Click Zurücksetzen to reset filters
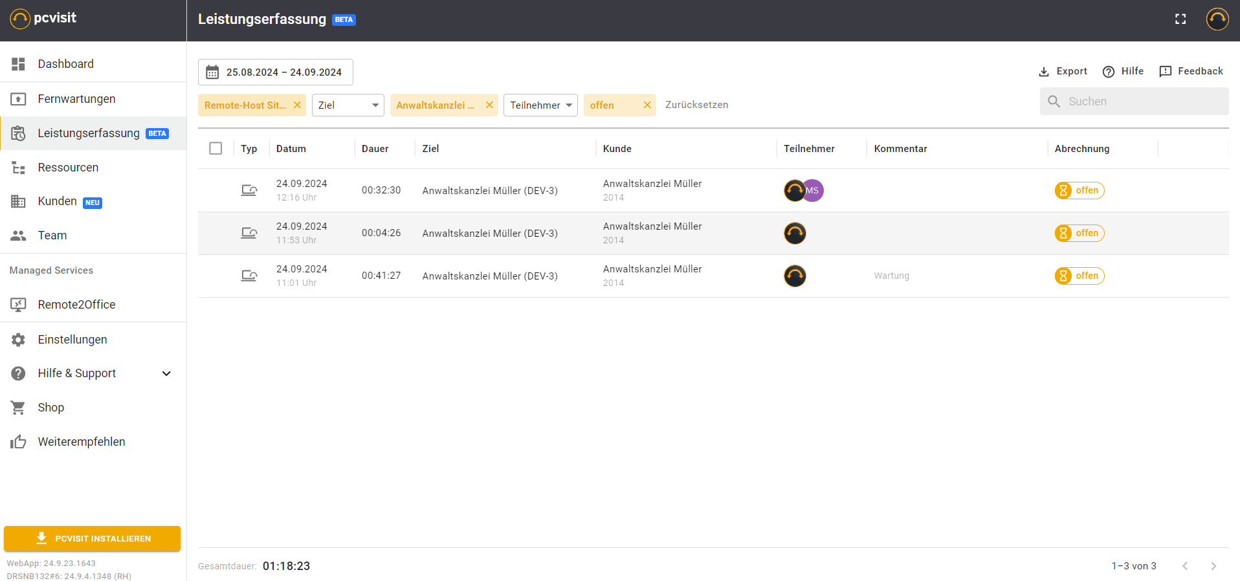 (x=696, y=105)
